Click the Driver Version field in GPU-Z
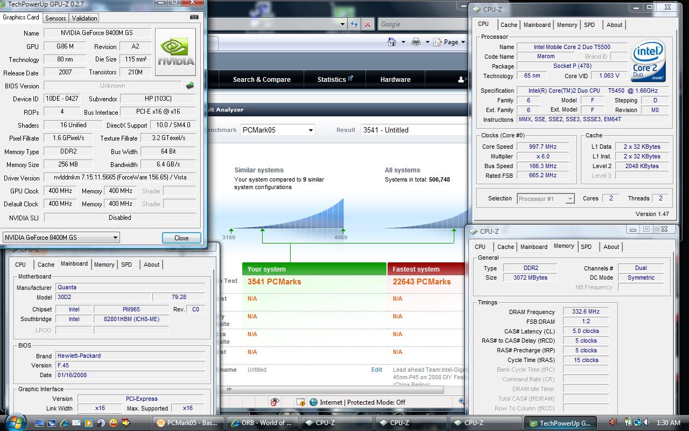 pyautogui.click(x=119, y=178)
